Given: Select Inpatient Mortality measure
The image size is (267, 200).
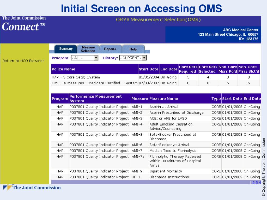Looking at the screenshot, I should click(x=166, y=171).
